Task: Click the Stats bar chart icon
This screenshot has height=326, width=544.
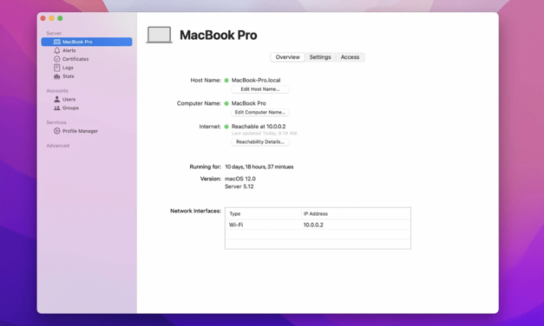Action: click(57, 76)
